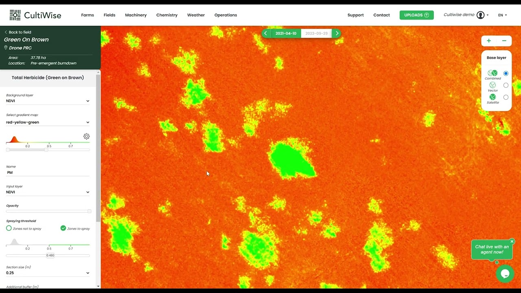Click the user avatar icon

(x=480, y=15)
